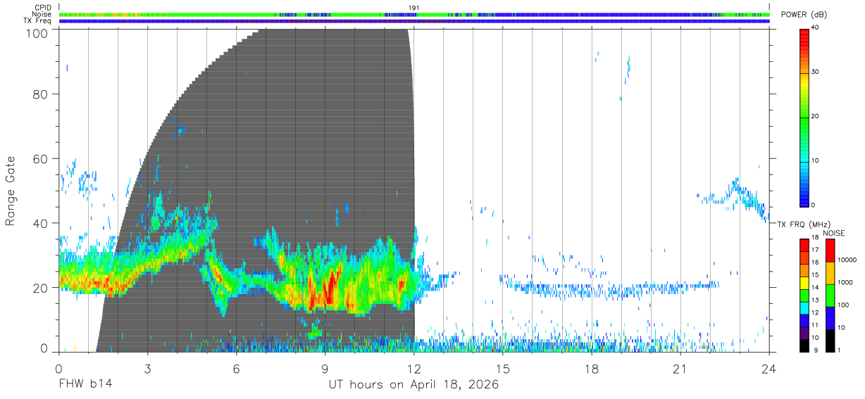Click the noise scale value 10000
The image size is (865, 399).
coord(847,260)
